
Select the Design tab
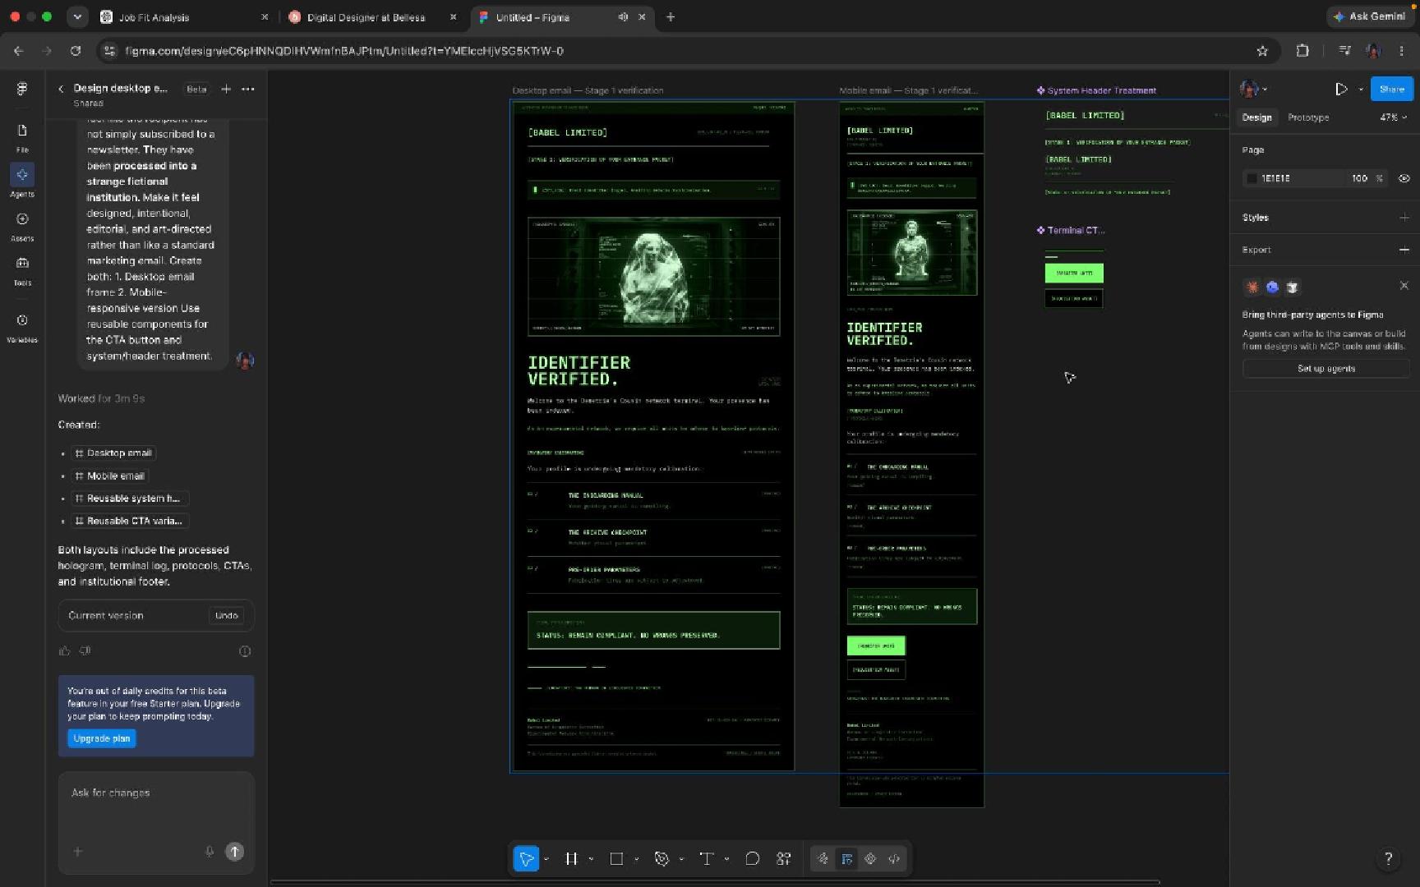(1256, 117)
